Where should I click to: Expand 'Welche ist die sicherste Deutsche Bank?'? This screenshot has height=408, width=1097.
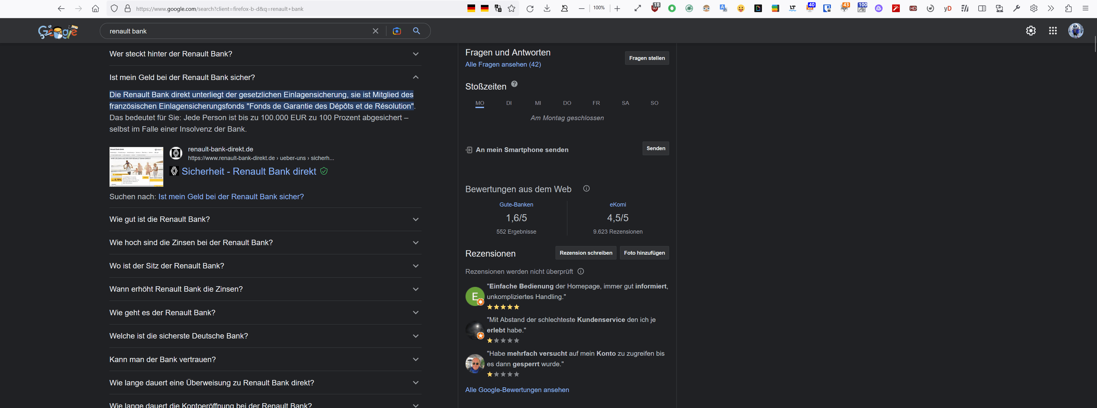point(265,336)
